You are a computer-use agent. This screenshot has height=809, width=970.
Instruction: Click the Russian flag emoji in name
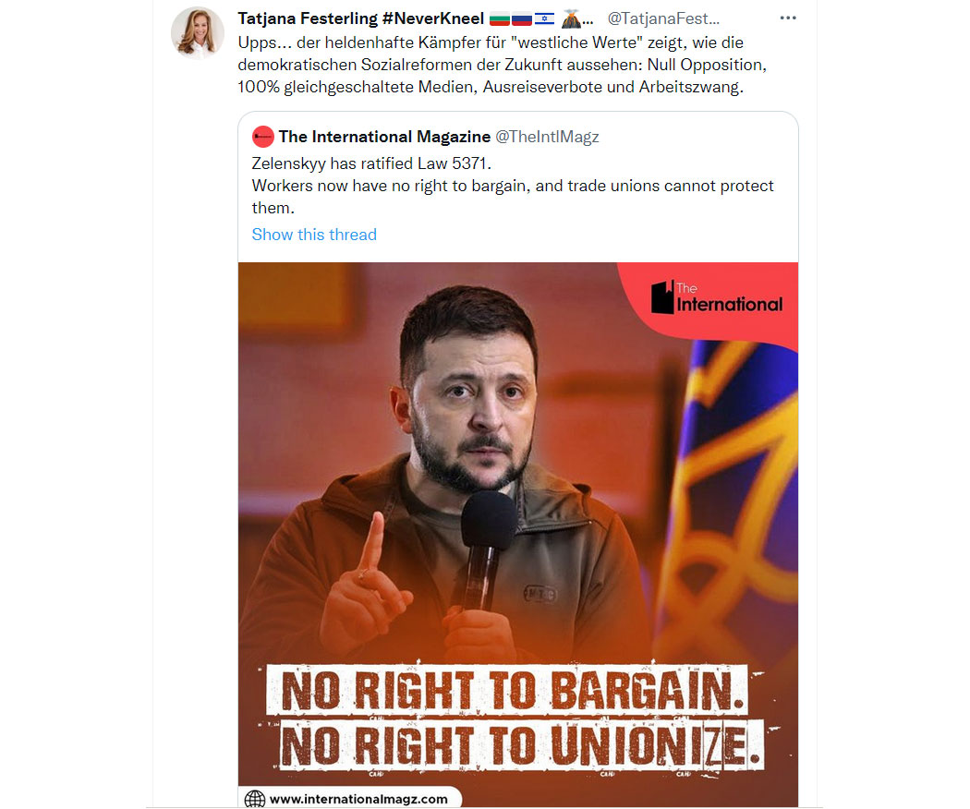tap(522, 19)
